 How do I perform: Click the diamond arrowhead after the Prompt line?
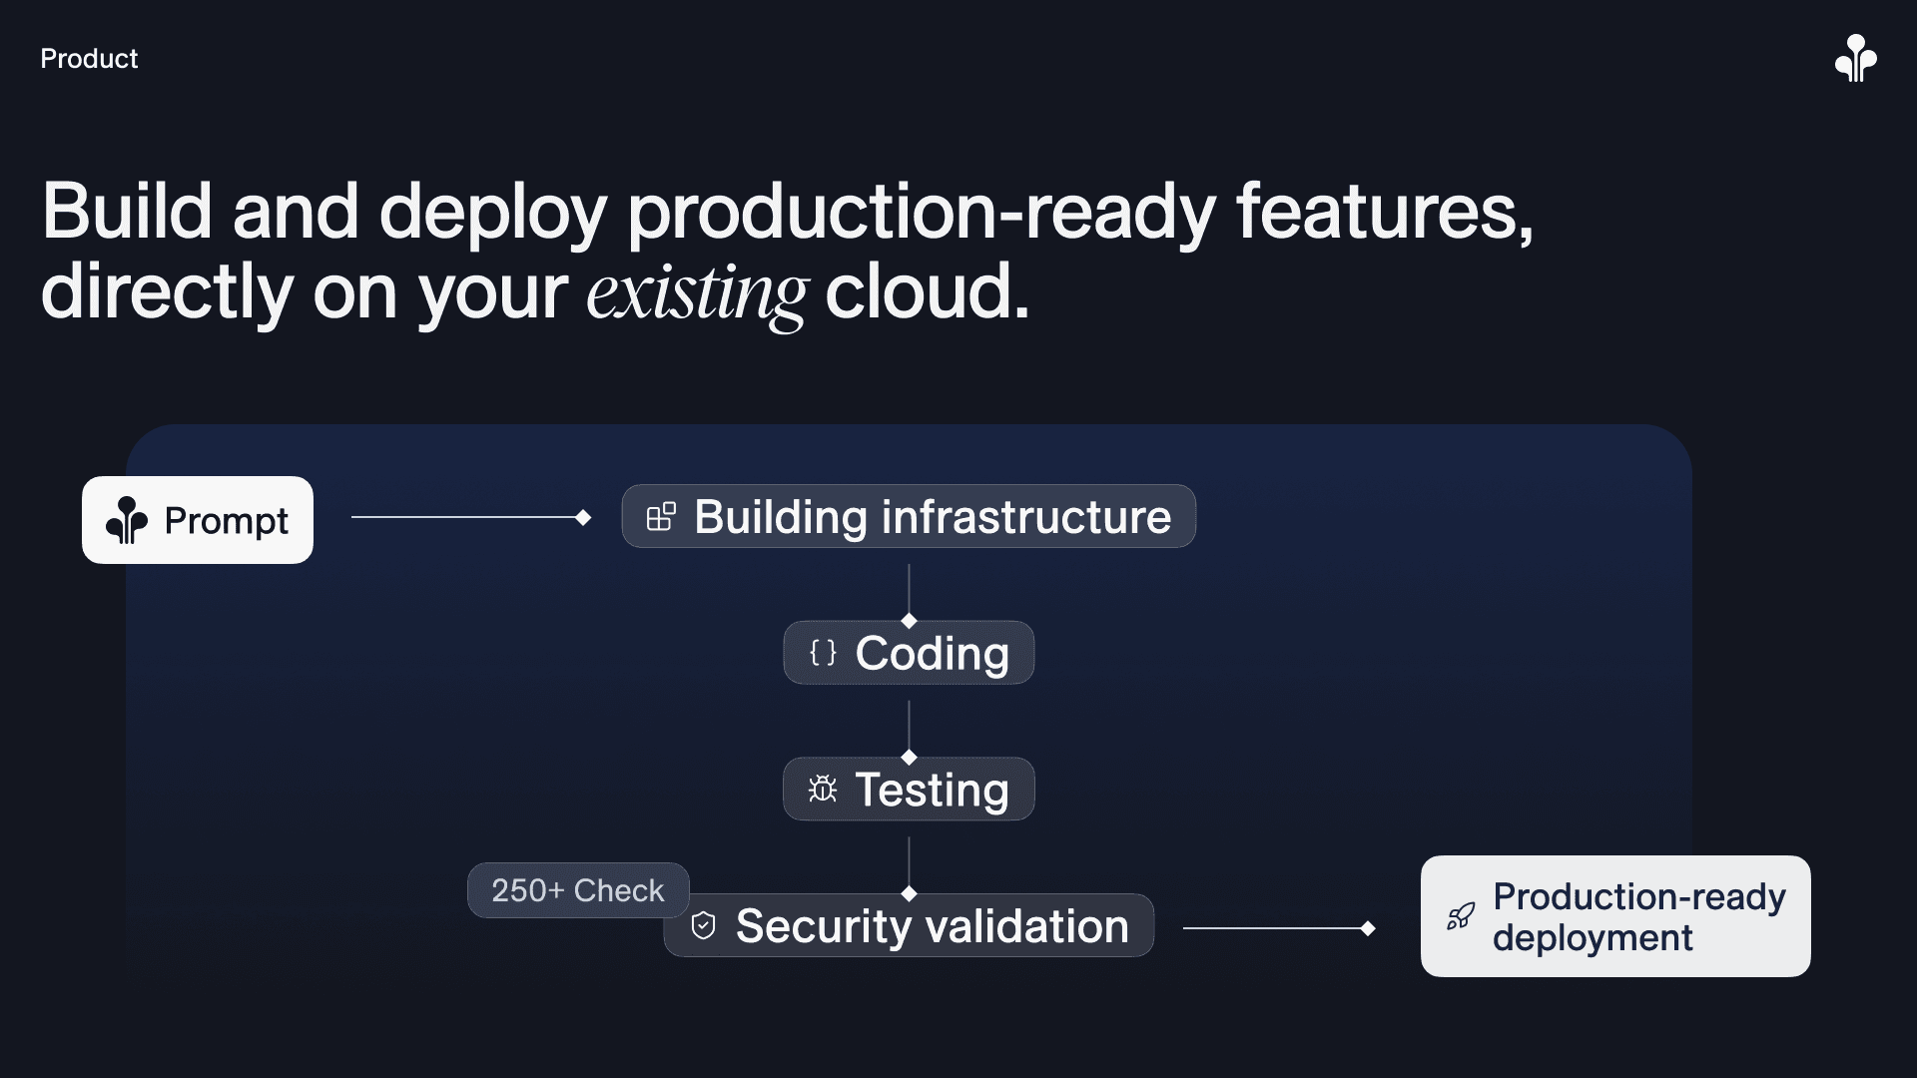click(583, 517)
